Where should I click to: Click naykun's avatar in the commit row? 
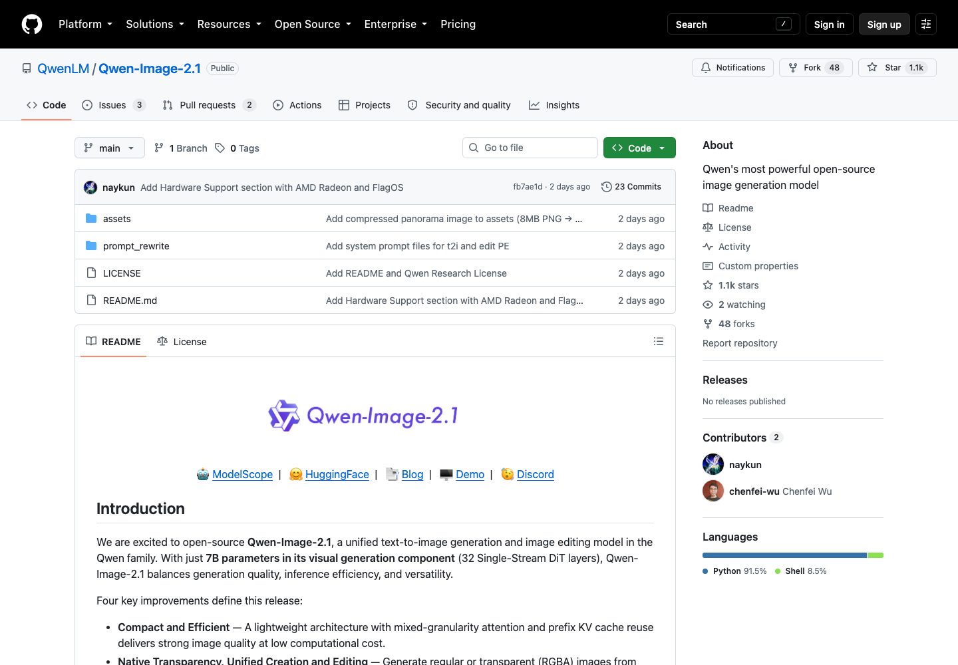click(90, 188)
